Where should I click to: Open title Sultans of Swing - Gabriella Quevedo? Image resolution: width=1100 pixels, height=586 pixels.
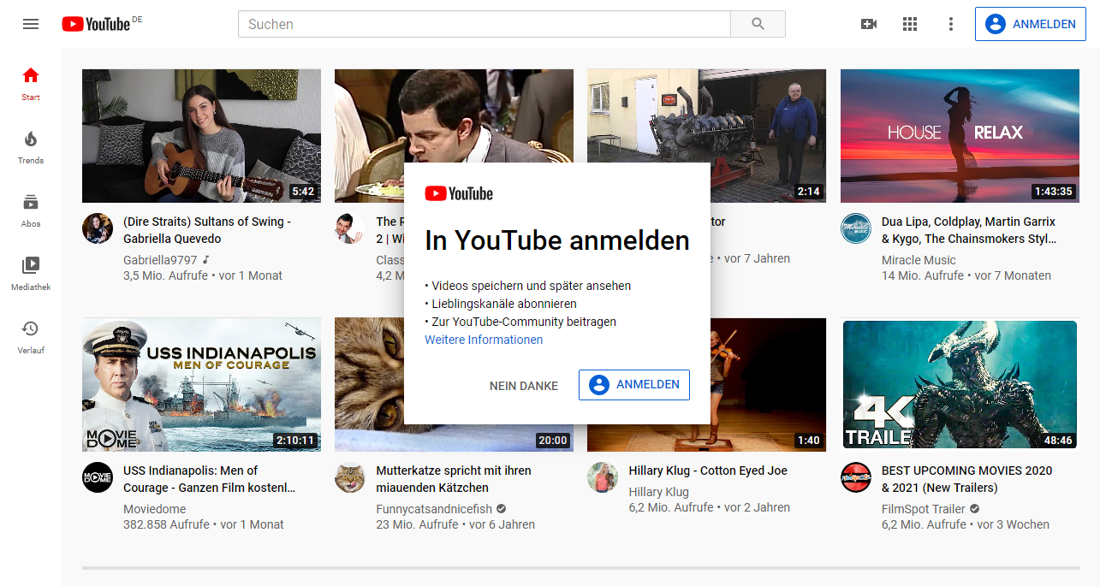[x=207, y=230]
